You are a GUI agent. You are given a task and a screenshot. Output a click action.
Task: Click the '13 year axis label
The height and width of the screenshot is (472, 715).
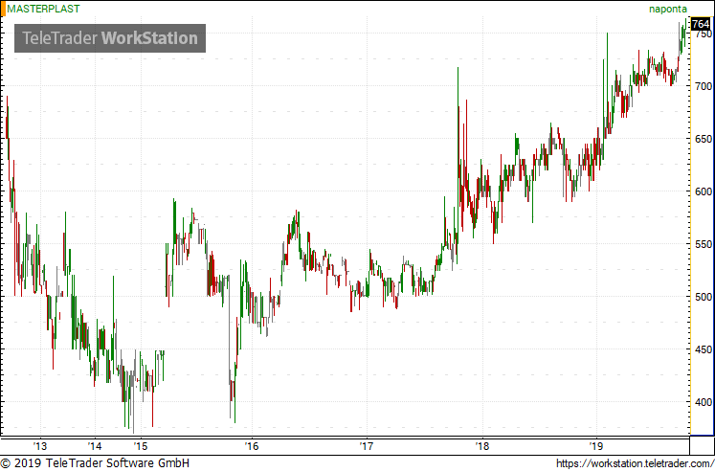(x=39, y=446)
